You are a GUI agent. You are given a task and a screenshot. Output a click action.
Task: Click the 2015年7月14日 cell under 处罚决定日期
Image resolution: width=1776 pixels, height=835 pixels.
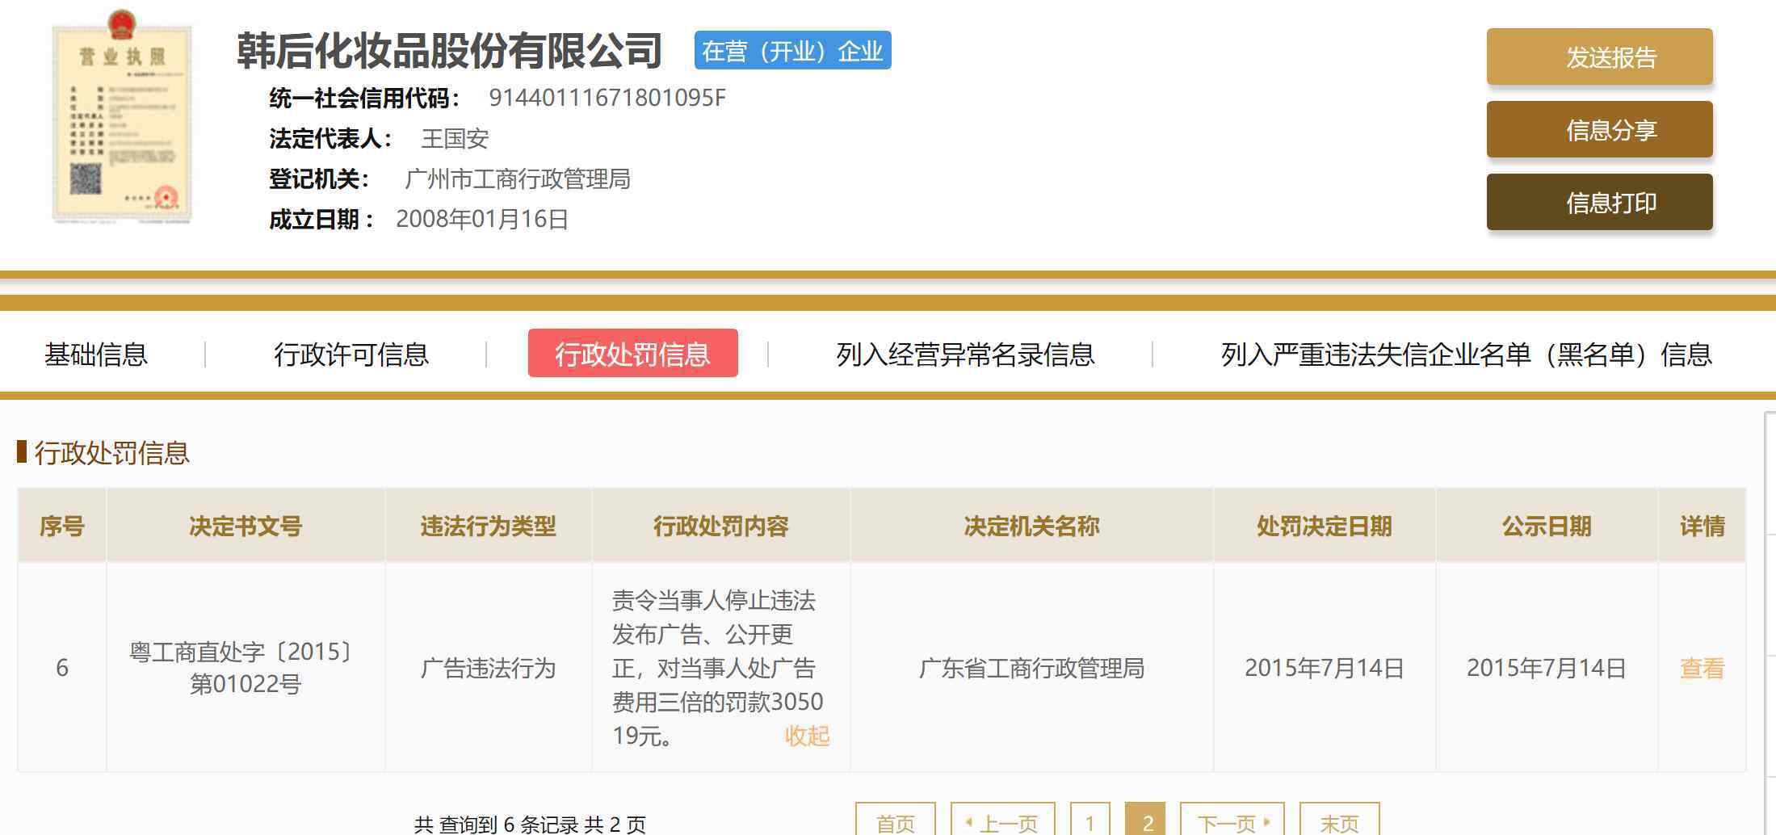coord(1325,668)
